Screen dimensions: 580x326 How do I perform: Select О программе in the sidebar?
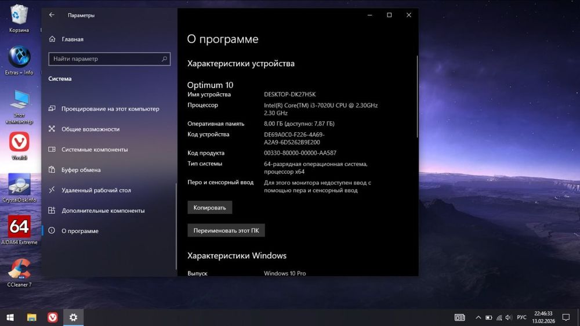110,231
